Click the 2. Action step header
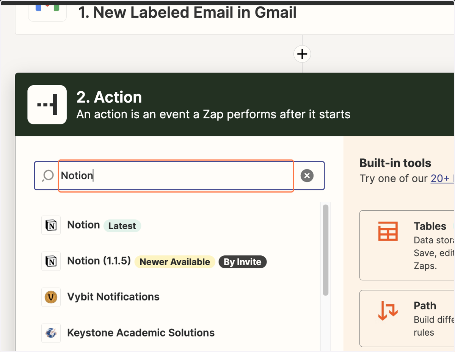Screen dimensions: 455x352 click(235, 105)
